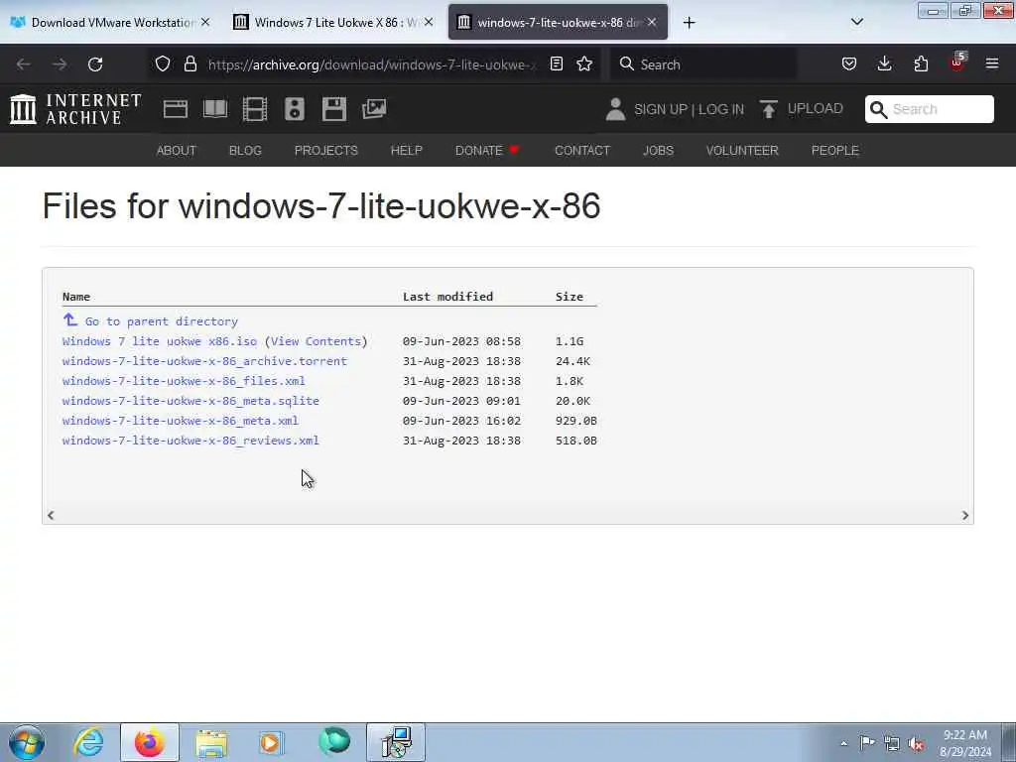
Task: Click the archive.org URL address bar
Action: (371, 64)
